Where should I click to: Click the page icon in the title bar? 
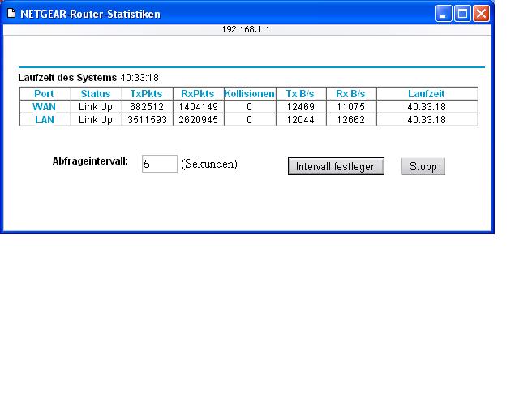(11, 13)
